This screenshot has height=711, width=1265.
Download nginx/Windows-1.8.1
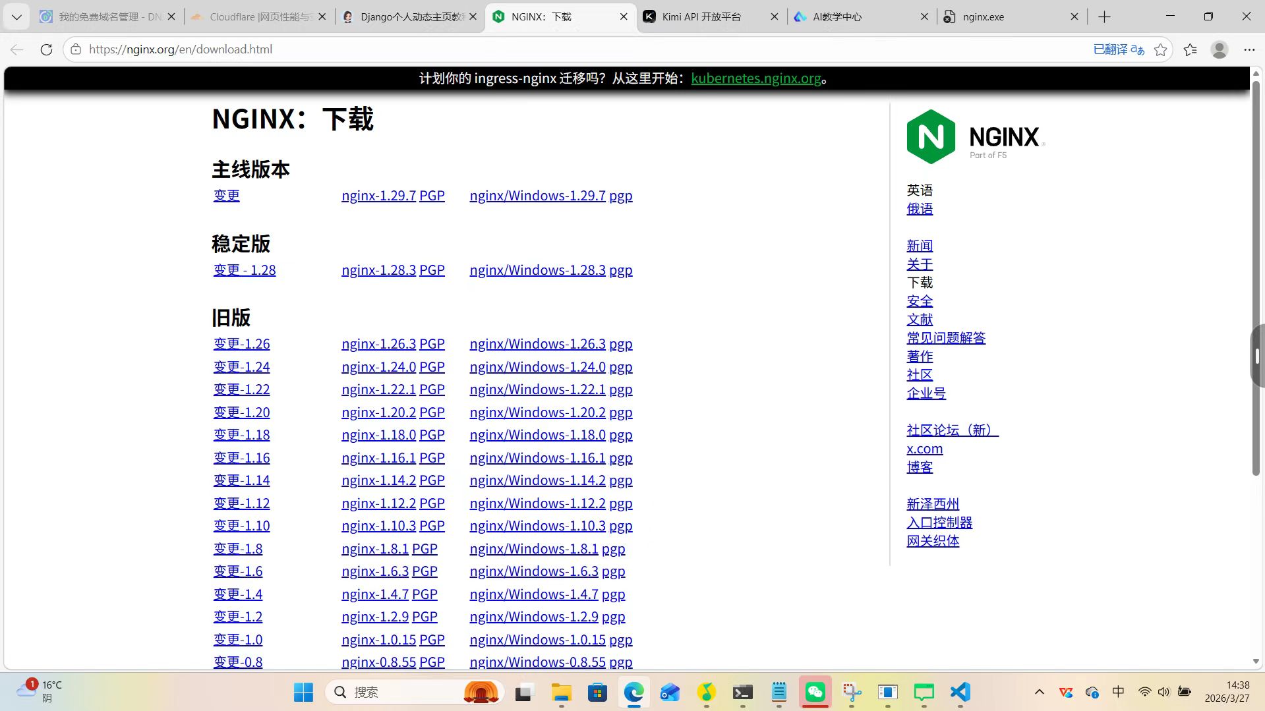pyautogui.click(x=534, y=549)
